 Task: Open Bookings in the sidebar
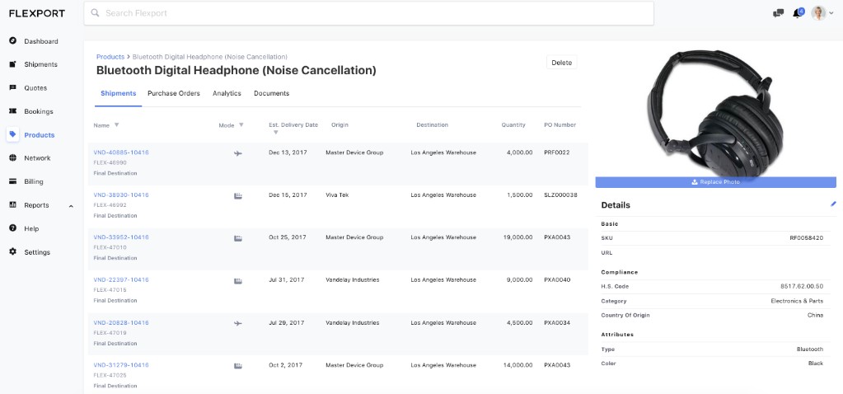[39, 111]
